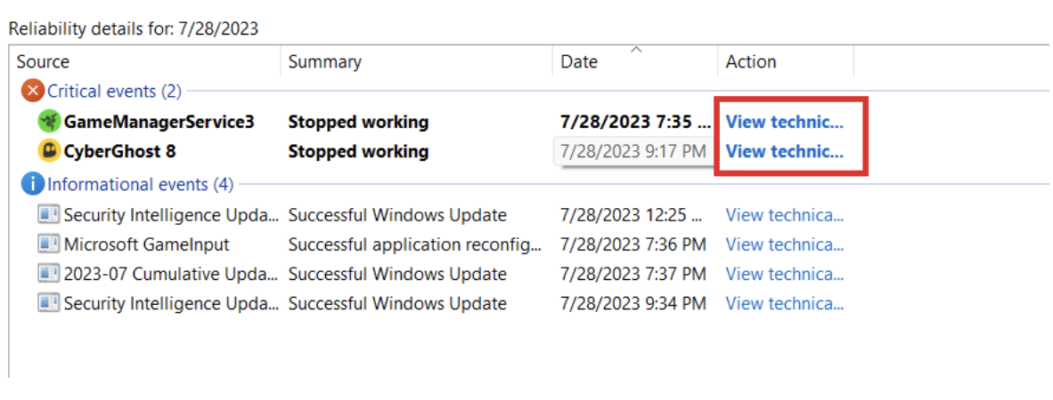Viewport: 1053px width, 400px height.
Task: Click the blue Informational events info icon
Action: 33,185
